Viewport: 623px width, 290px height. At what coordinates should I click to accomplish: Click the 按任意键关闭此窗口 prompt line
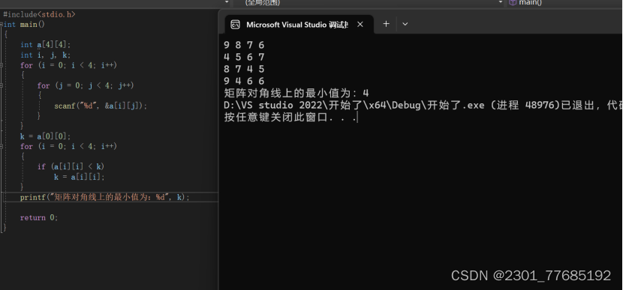point(290,118)
